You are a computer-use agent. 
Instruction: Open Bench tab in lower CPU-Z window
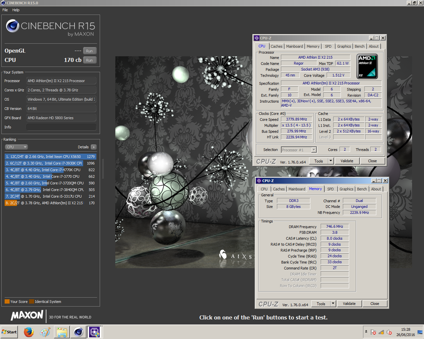tap(362, 189)
